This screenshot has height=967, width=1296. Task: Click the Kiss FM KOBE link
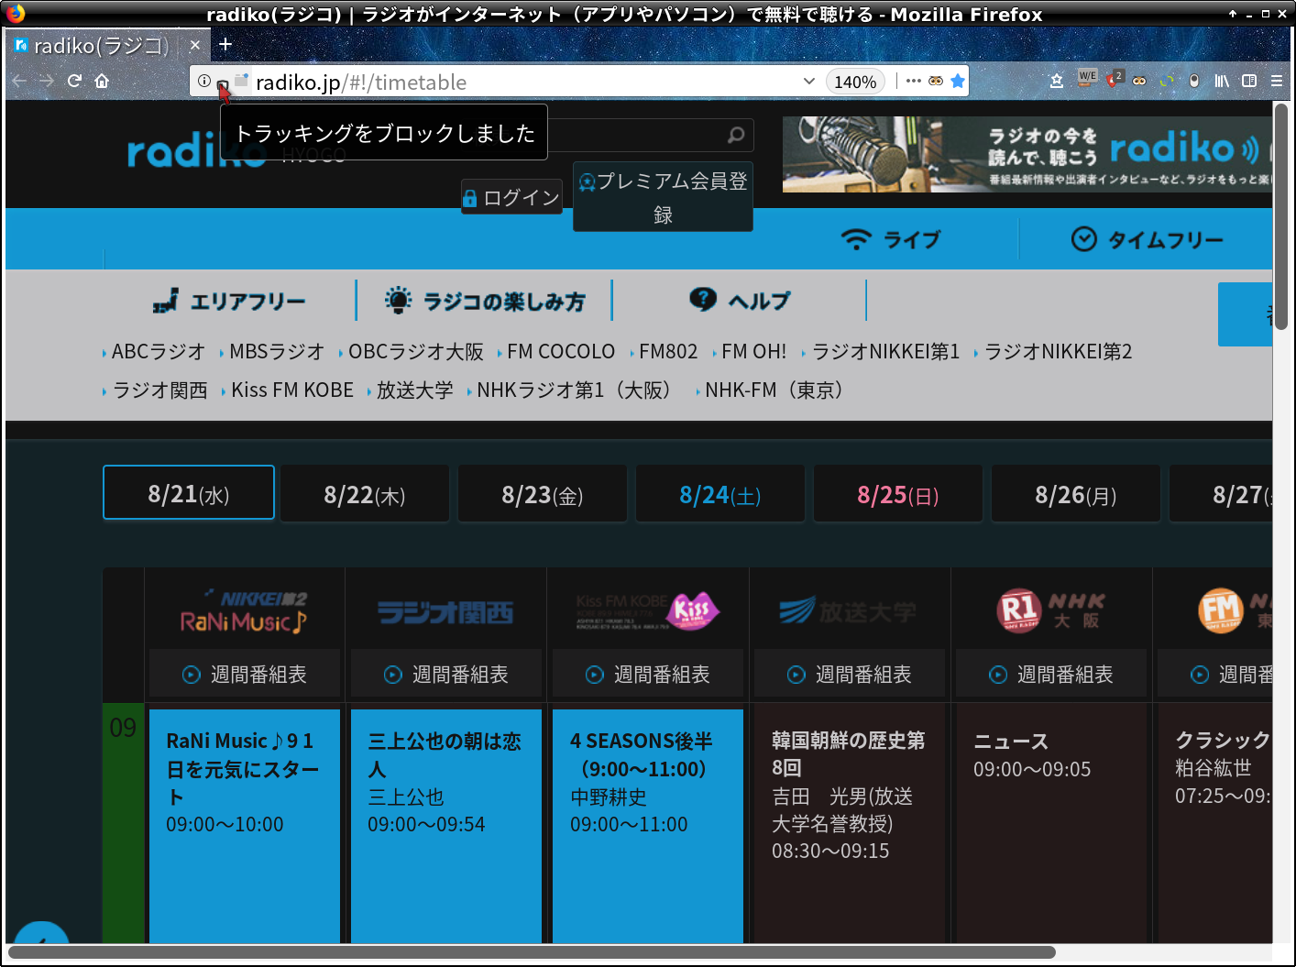point(292,390)
